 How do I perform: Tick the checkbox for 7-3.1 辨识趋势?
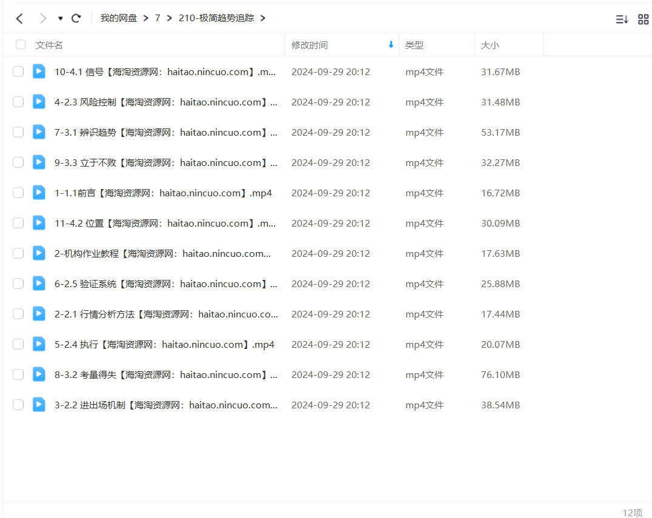(18, 132)
